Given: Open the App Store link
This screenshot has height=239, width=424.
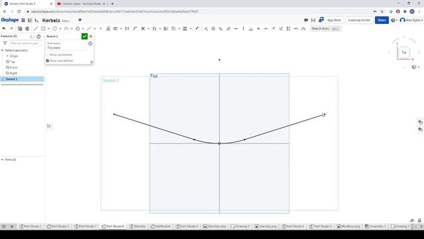Looking at the screenshot, I should (x=334, y=20).
